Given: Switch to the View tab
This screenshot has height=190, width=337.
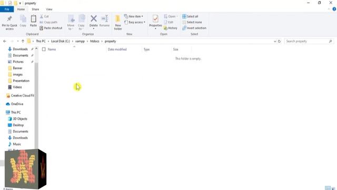Looking at the screenshot, I should click(49, 9).
